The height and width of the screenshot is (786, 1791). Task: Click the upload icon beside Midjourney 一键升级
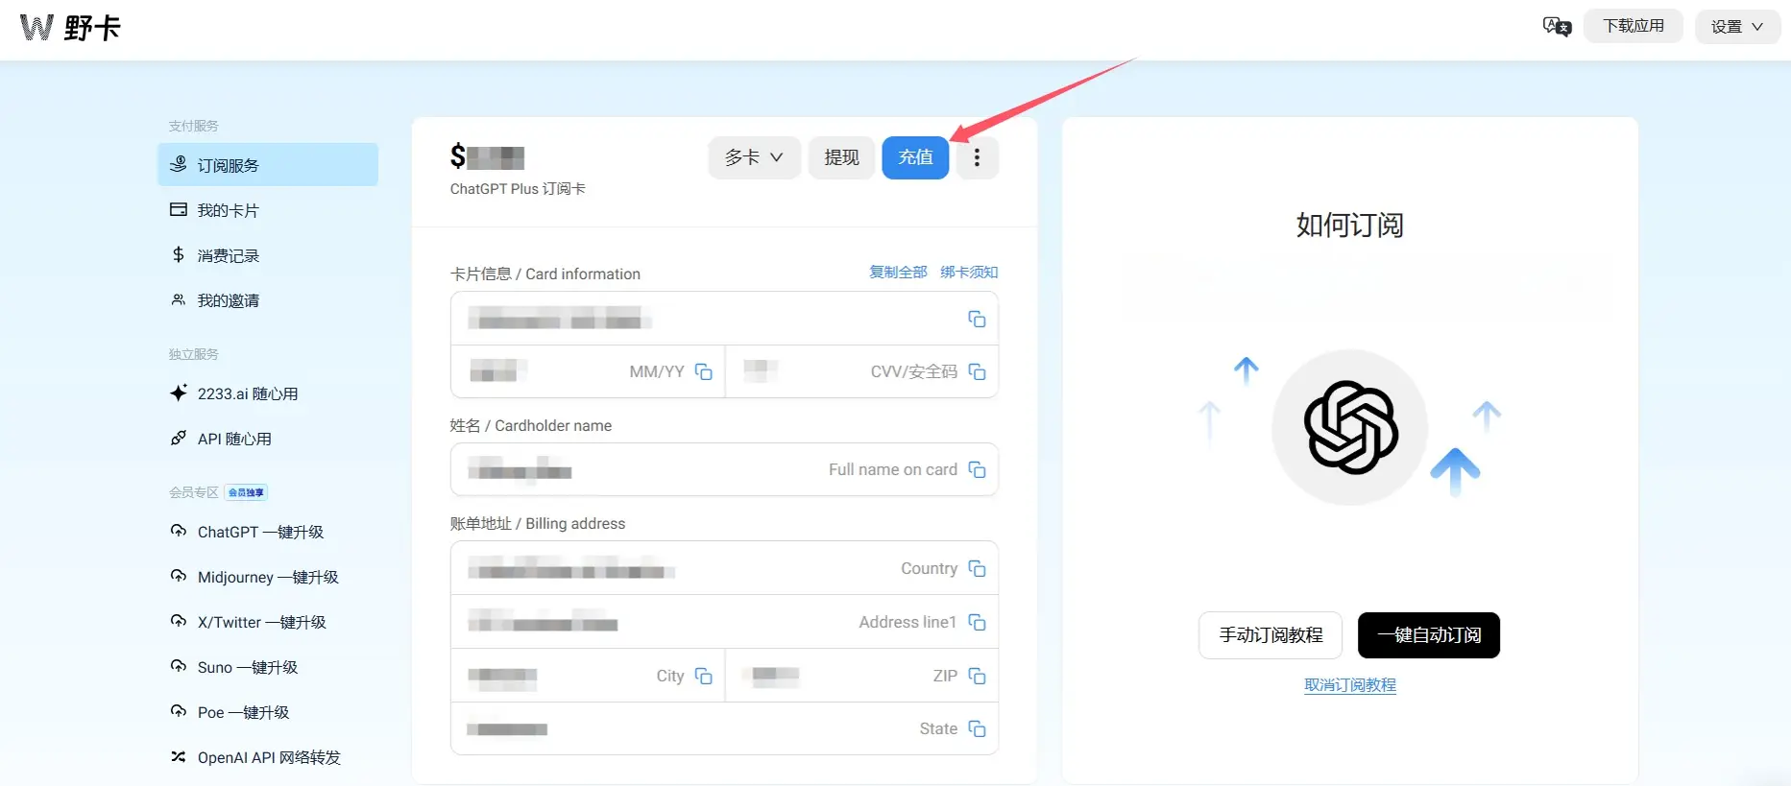[x=178, y=575]
